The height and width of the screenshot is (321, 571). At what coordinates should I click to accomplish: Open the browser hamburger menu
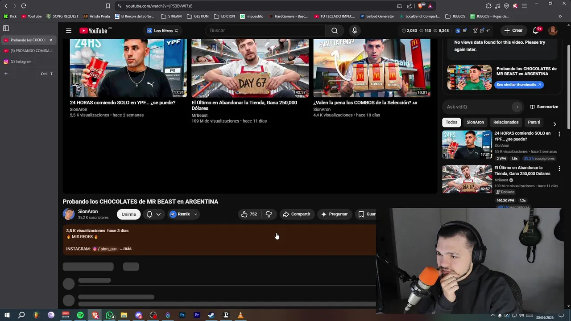524,6
